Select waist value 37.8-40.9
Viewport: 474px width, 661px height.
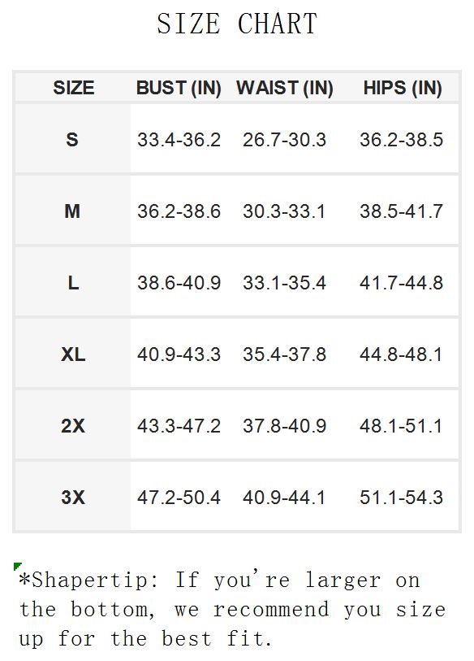284,426
